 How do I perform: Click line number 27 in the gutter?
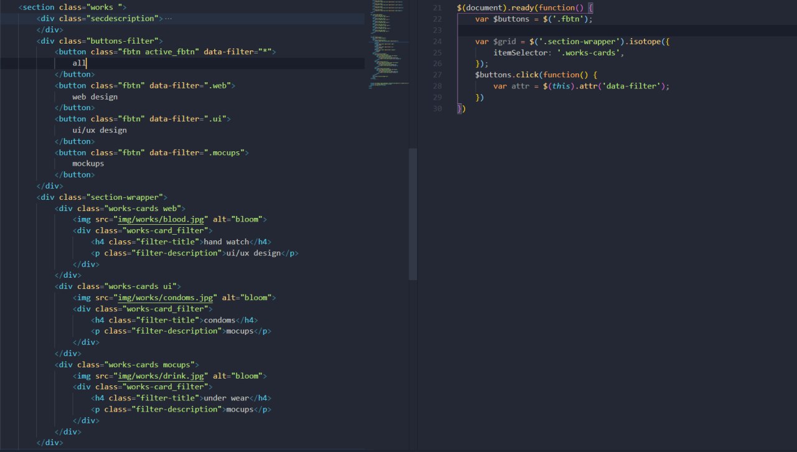pyautogui.click(x=437, y=75)
